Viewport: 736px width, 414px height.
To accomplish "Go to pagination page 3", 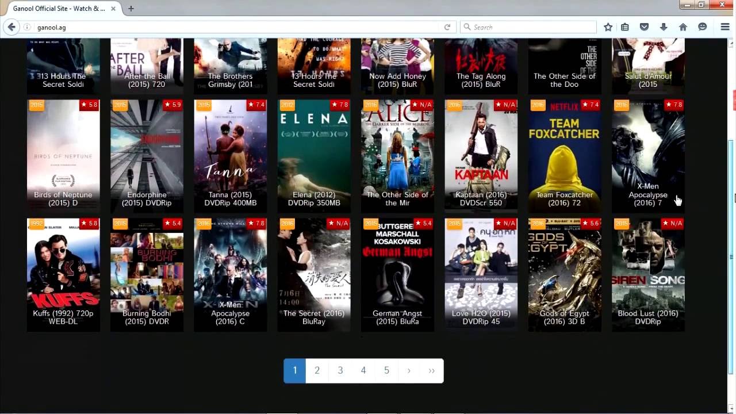I will pos(340,370).
